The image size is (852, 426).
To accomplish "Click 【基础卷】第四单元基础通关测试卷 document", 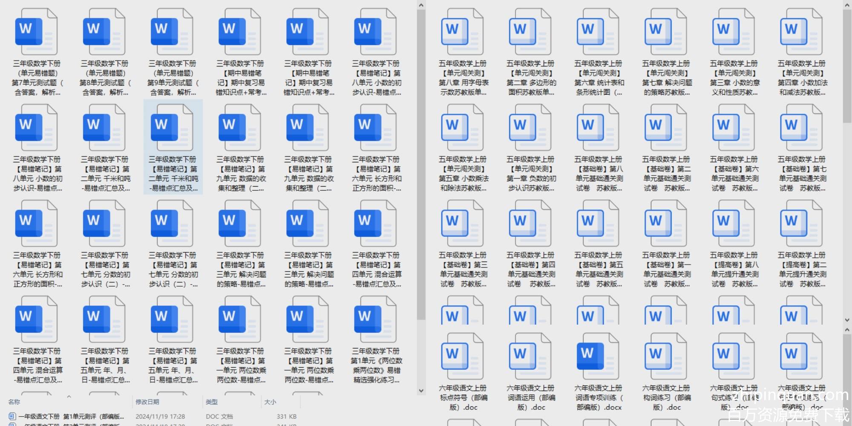I will coord(531,245).
